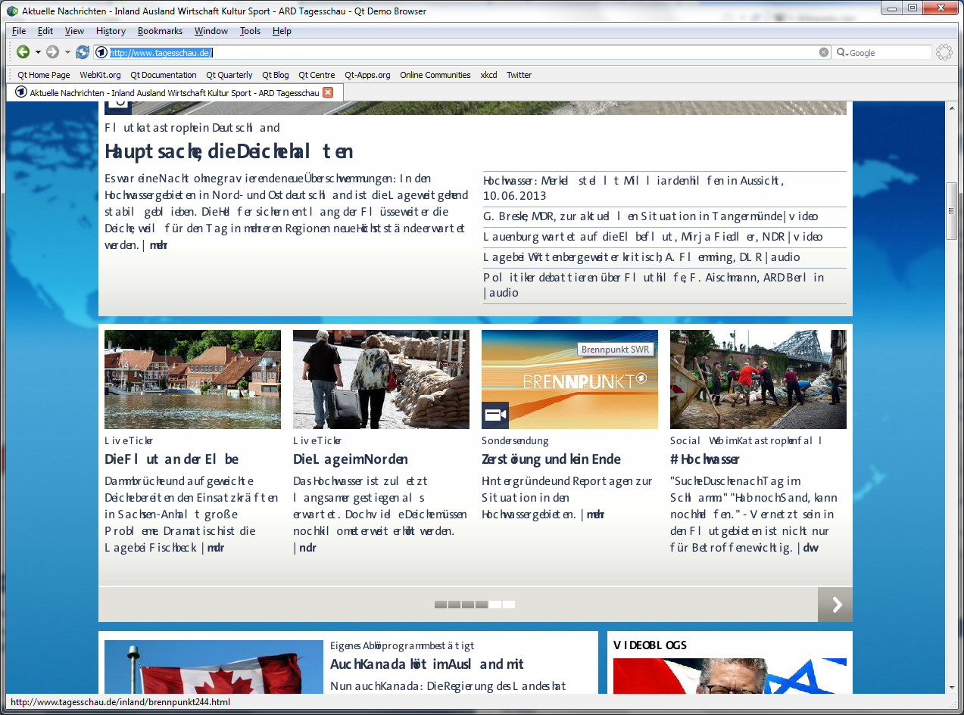The width and height of the screenshot is (964, 715).
Task: Open the Politiker debattieren Fluthilfe audio link
Action: (x=654, y=284)
